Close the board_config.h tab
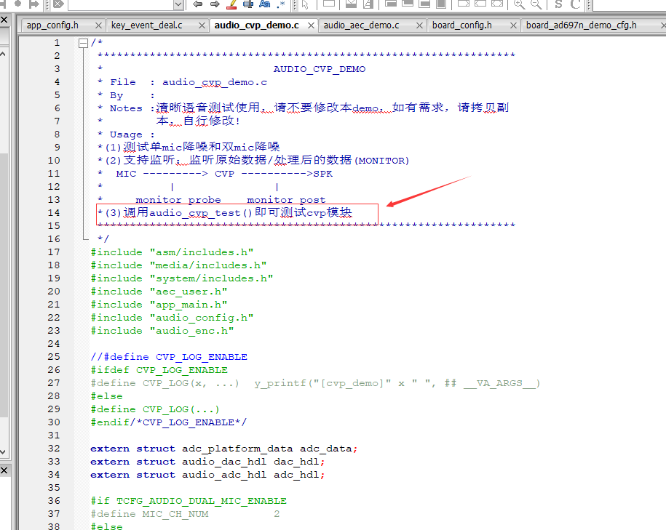The height and width of the screenshot is (530, 666). (513, 25)
